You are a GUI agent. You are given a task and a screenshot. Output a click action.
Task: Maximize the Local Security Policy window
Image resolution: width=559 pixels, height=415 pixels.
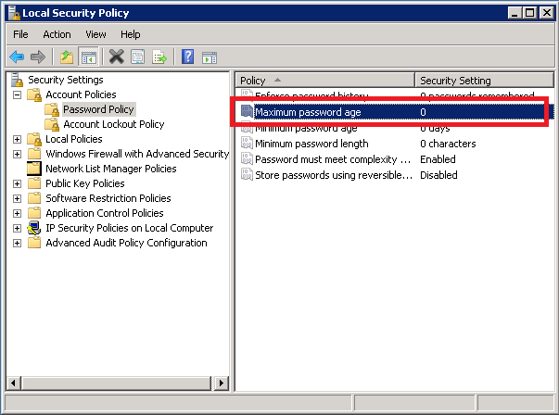530,13
